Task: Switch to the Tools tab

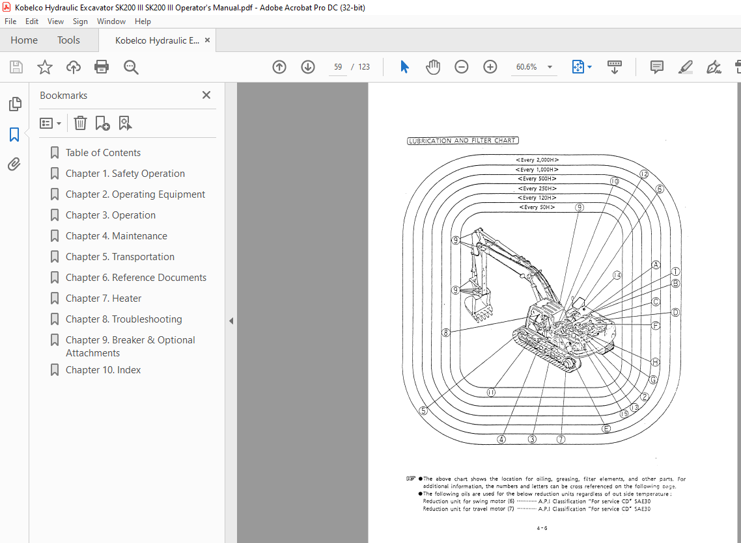Action: point(68,40)
